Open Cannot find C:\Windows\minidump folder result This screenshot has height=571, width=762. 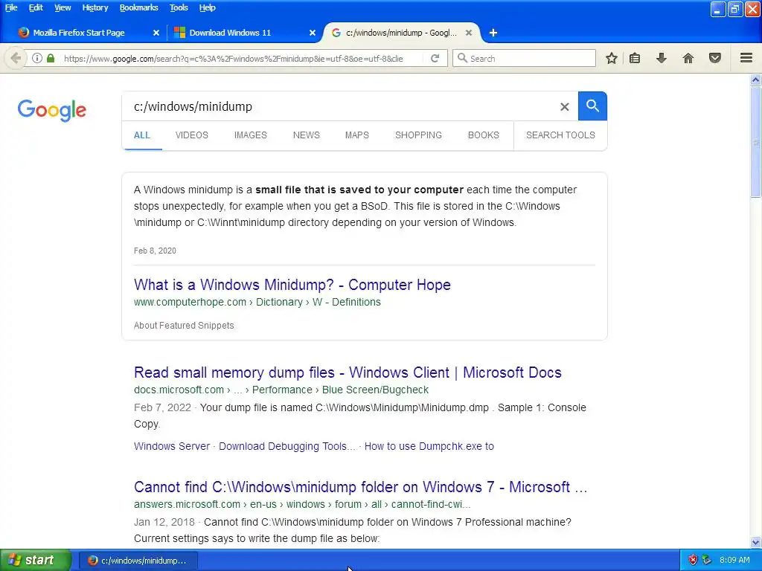point(360,488)
